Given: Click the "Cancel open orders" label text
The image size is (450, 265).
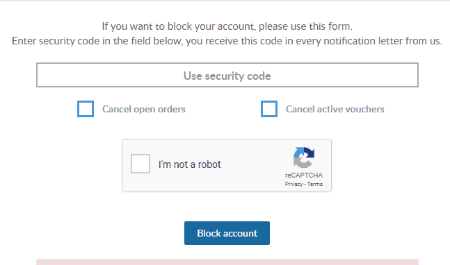Looking at the screenshot, I should 144,109.
